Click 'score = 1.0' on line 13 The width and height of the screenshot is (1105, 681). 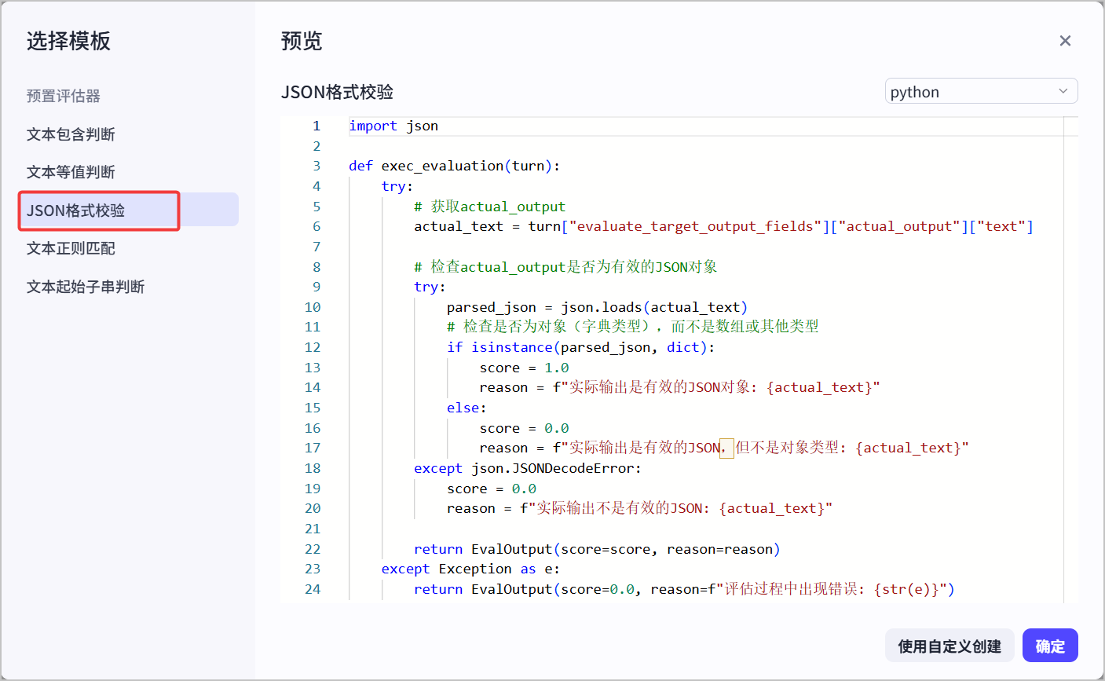(x=524, y=368)
